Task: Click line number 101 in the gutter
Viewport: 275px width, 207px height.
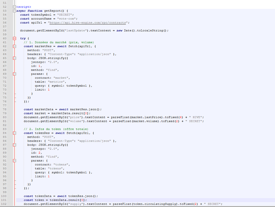Action: 4,200
